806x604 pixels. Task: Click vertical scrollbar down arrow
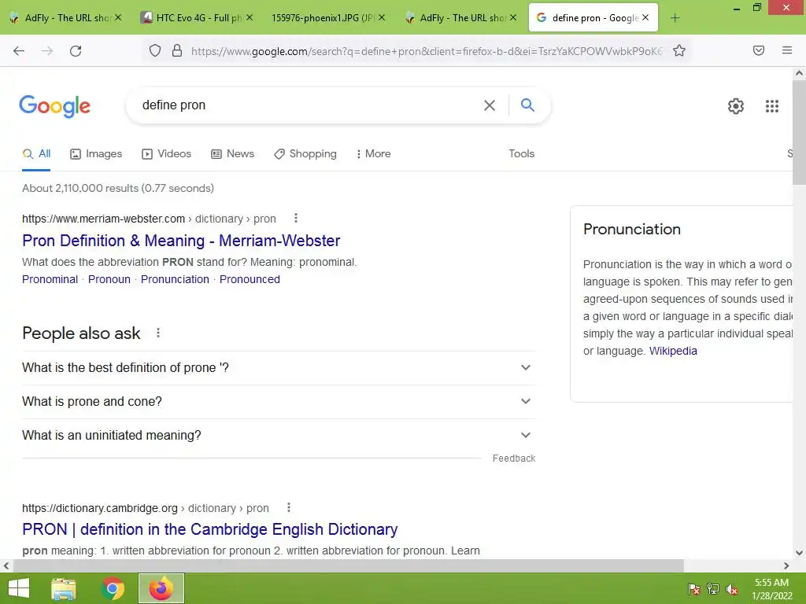[x=799, y=553]
